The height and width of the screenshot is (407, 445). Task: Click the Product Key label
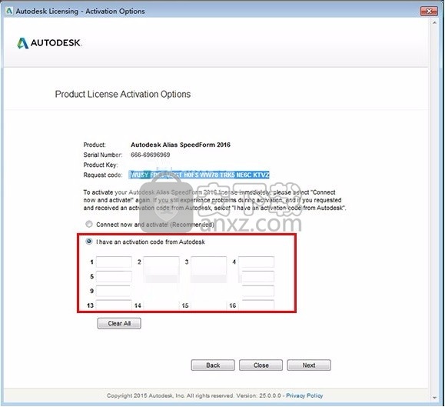[x=101, y=165]
